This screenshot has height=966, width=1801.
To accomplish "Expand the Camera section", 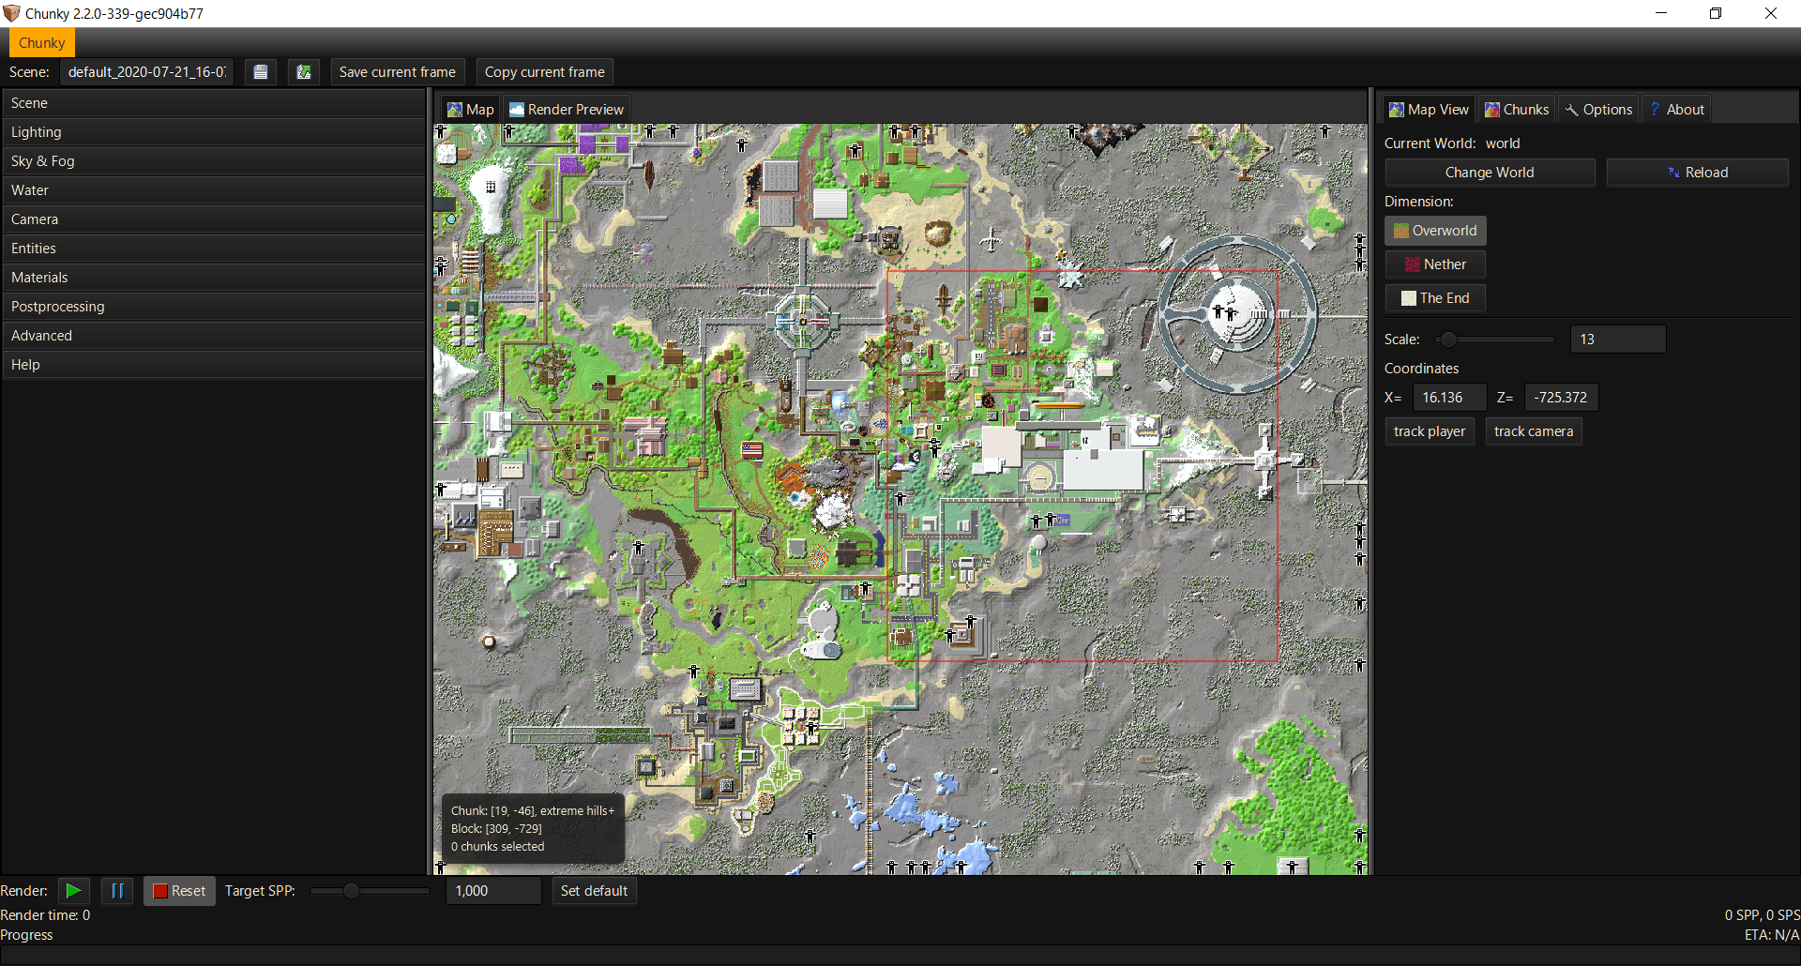I will (x=214, y=219).
